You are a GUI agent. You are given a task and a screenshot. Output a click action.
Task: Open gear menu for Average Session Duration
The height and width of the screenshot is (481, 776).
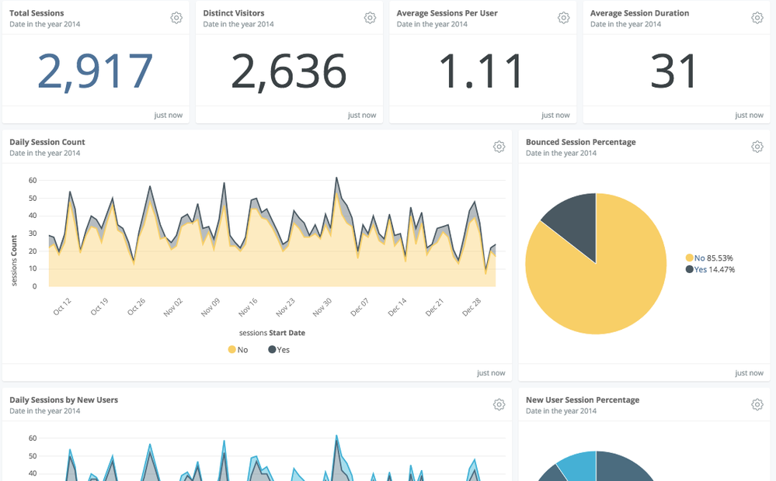757,18
